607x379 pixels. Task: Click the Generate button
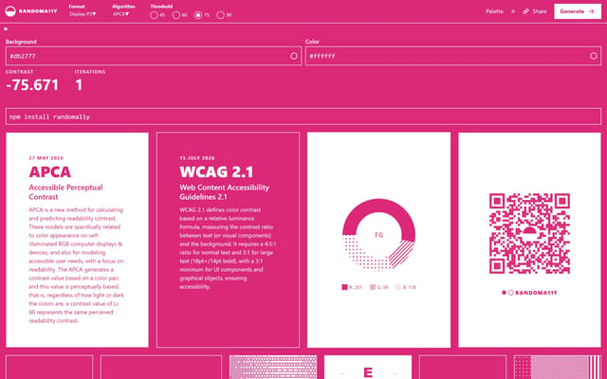click(x=578, y=11)
